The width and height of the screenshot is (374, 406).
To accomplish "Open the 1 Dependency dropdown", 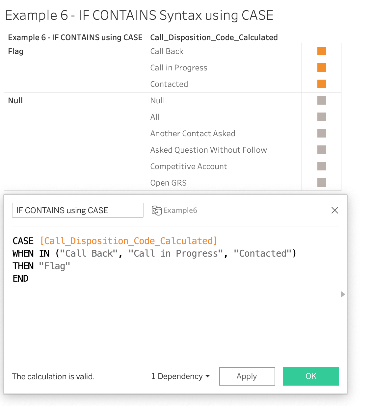I will tap(180, 376).
